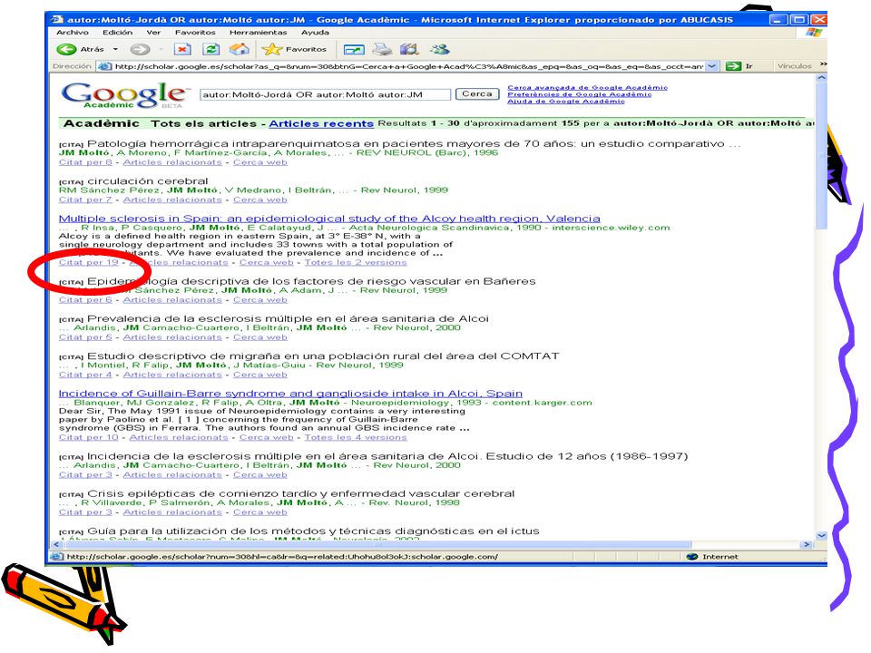Click the book with magnifier toolbar icon
This screenshot has height=653, width=871.
coord(409,49)
